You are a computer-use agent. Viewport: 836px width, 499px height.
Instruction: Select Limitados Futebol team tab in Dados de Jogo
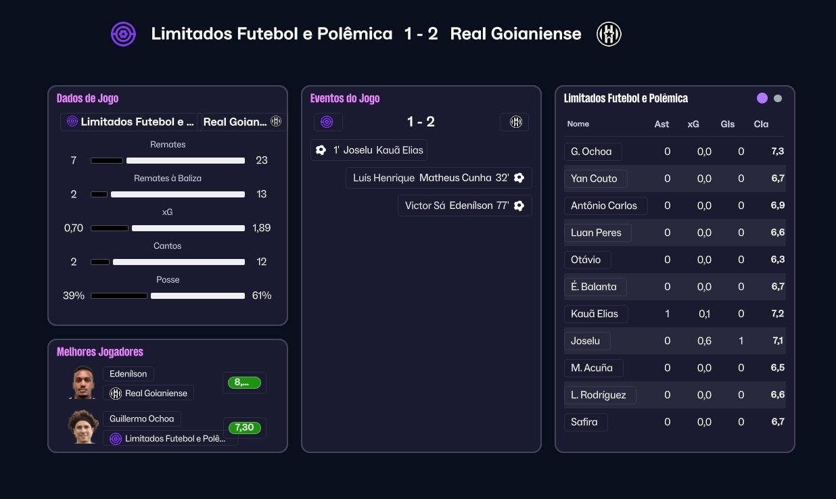129,122
